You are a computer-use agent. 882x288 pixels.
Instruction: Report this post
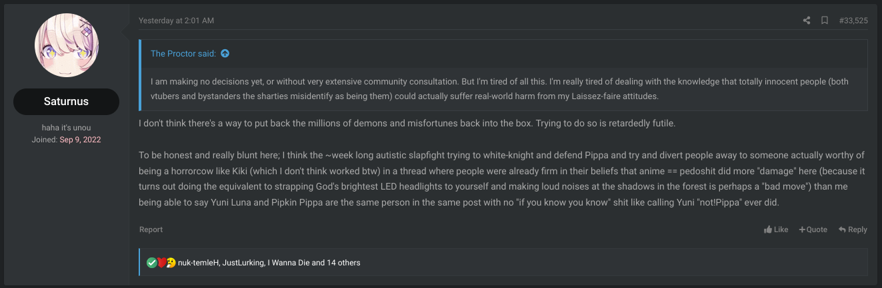point(151,229)
